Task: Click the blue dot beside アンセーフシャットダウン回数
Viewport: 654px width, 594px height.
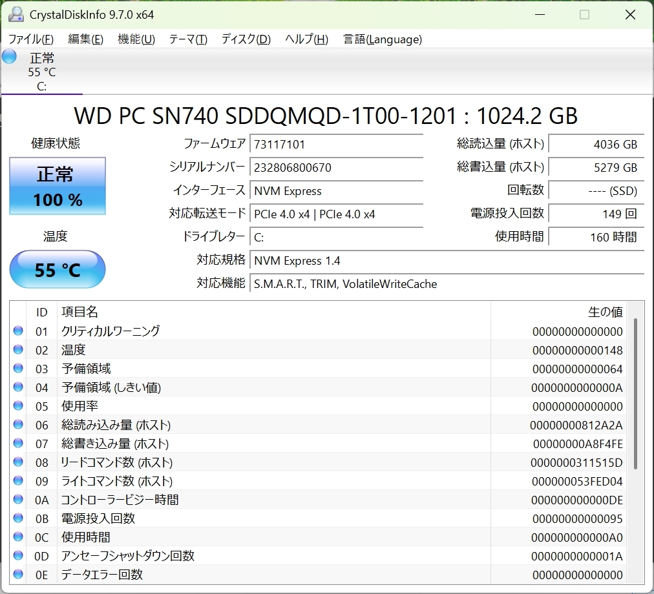Action: click(19, 555)
